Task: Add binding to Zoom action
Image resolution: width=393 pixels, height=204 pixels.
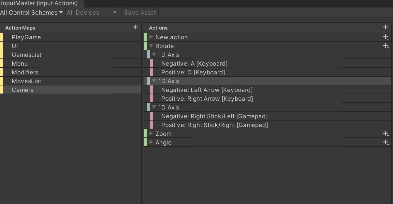Action: [386, 134]
